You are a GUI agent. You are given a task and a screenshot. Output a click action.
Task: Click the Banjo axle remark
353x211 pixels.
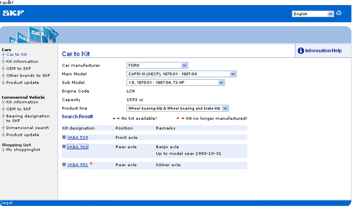click(167, 147)
